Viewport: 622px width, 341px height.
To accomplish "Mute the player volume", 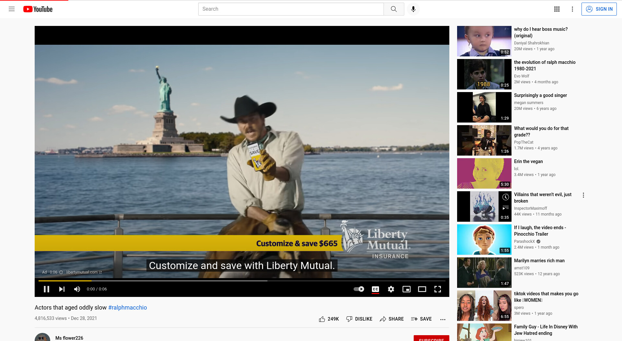I will coord(77,289).
